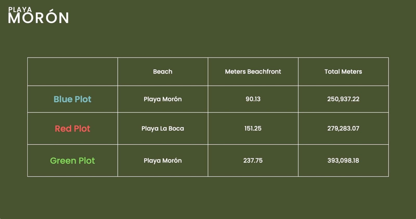Click the 237.75 beachfront value

[253, 161]
